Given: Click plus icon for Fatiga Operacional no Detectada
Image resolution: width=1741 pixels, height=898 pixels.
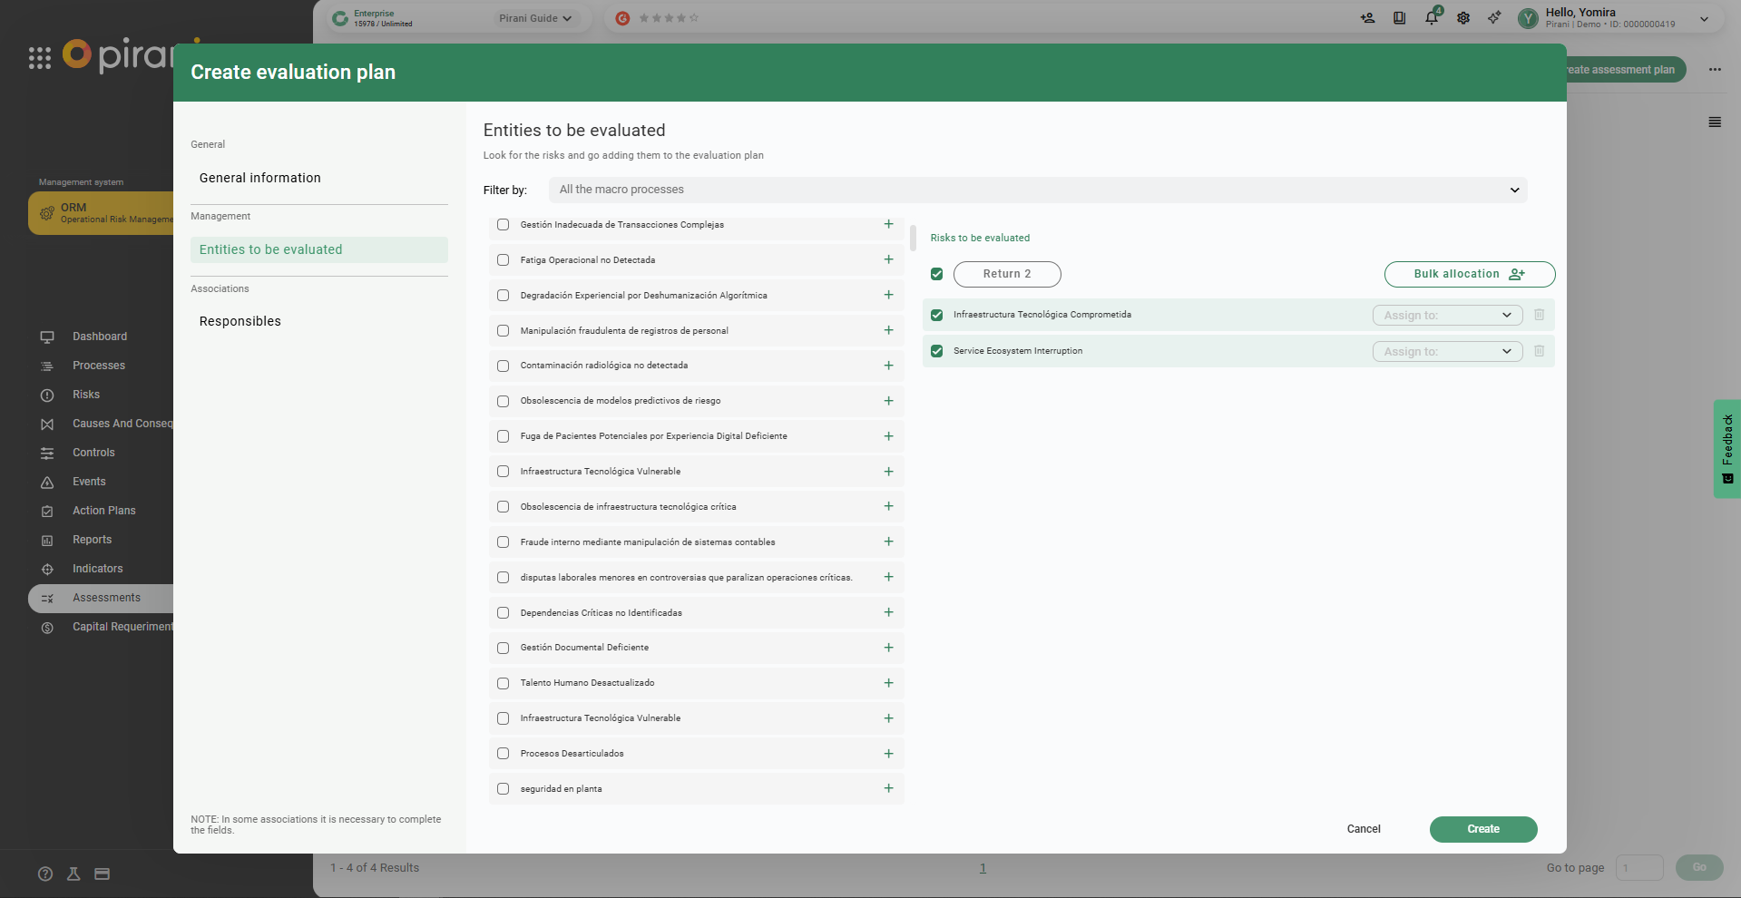Looking at the screenshot, I should (x=888, y=259).
